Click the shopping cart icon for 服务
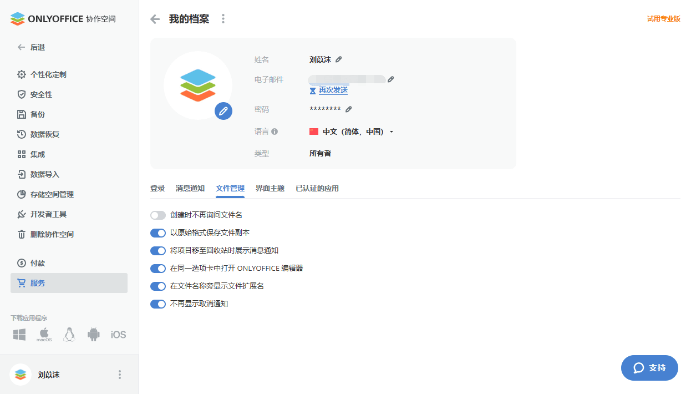The image size is (691, 394). pyautogui.click(x=22, y=283)
